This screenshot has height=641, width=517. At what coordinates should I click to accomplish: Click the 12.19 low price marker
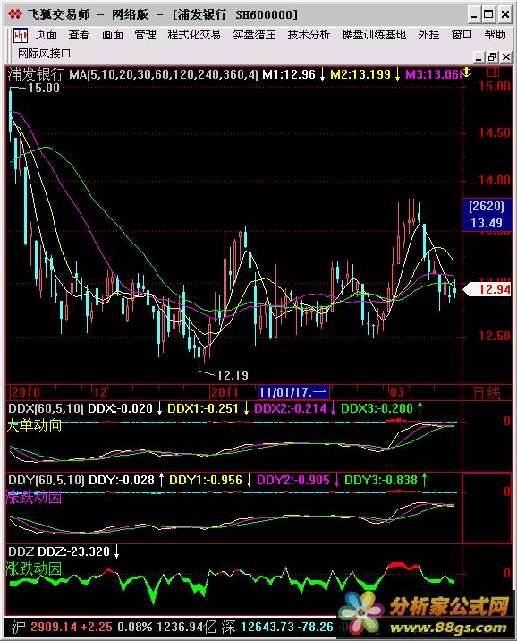click(x=232, y=375)
